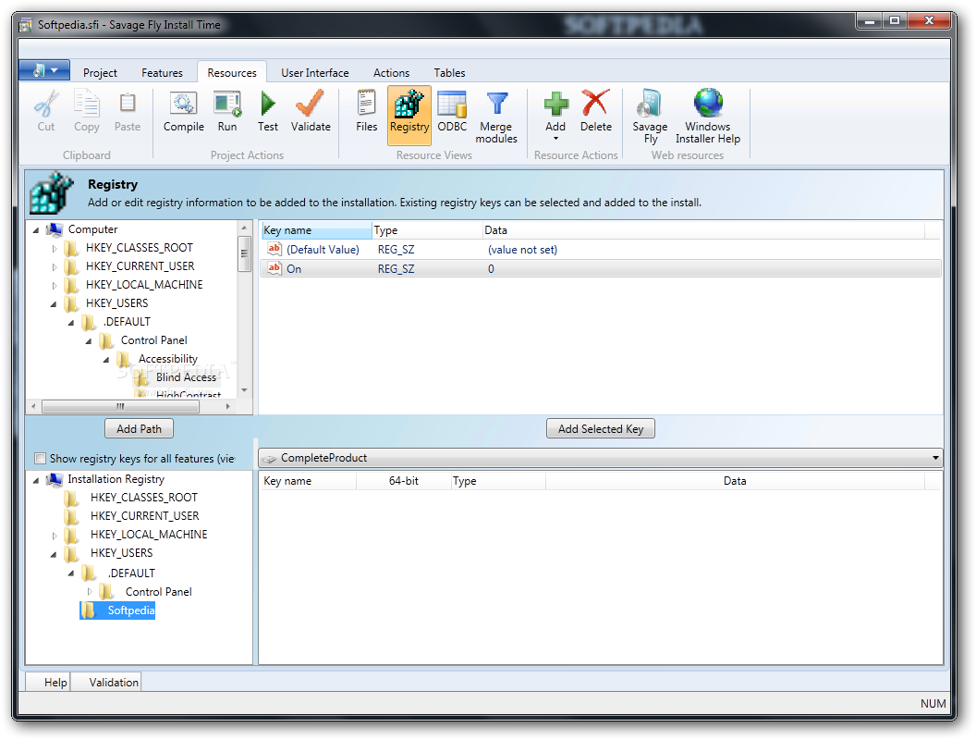Expand HKEY_LOCAL_MACHINE in Installation Registry
This screenshot has height=740, width=976.
click(x=55, y=536)
